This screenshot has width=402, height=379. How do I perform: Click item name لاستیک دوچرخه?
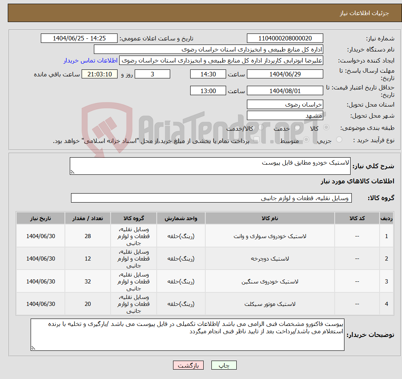pos(270,259)
